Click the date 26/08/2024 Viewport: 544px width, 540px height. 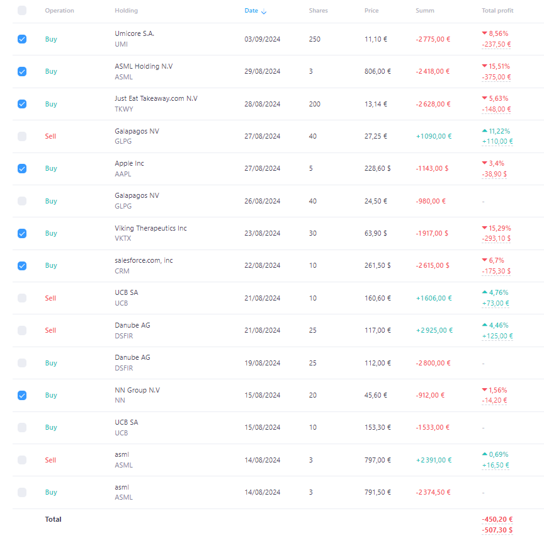(263, 201)
